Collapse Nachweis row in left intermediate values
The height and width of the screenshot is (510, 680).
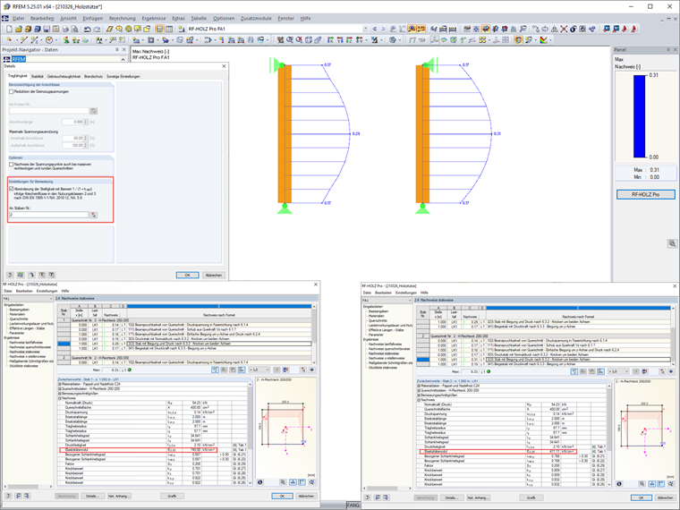[x=60, y=398]
